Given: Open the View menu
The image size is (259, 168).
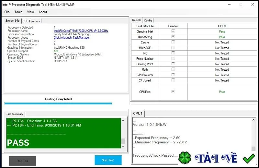Looking at the screenshot, I should coord(30,12).
